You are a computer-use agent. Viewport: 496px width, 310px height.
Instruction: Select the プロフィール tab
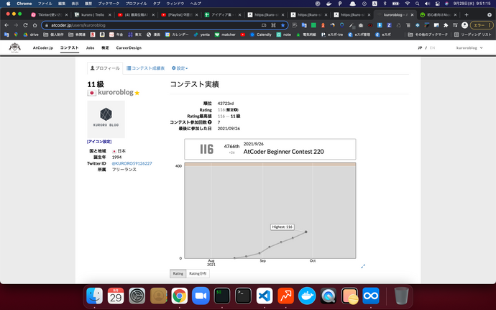[105, 68]
